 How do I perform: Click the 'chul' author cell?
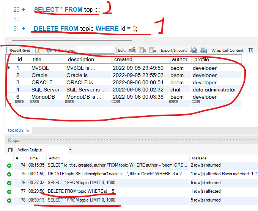point(180,90)
